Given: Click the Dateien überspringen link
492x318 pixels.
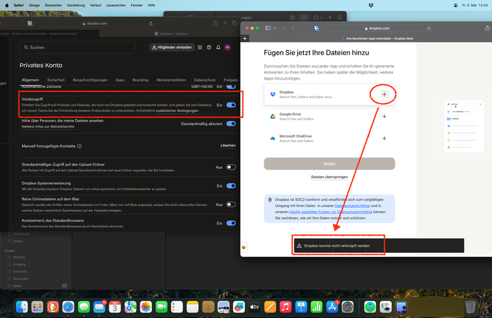Looking at the screenshot, I should coord(329,177).
